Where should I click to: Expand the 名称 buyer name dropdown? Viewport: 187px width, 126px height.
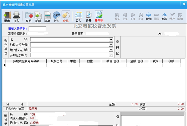tap(111, 40)
